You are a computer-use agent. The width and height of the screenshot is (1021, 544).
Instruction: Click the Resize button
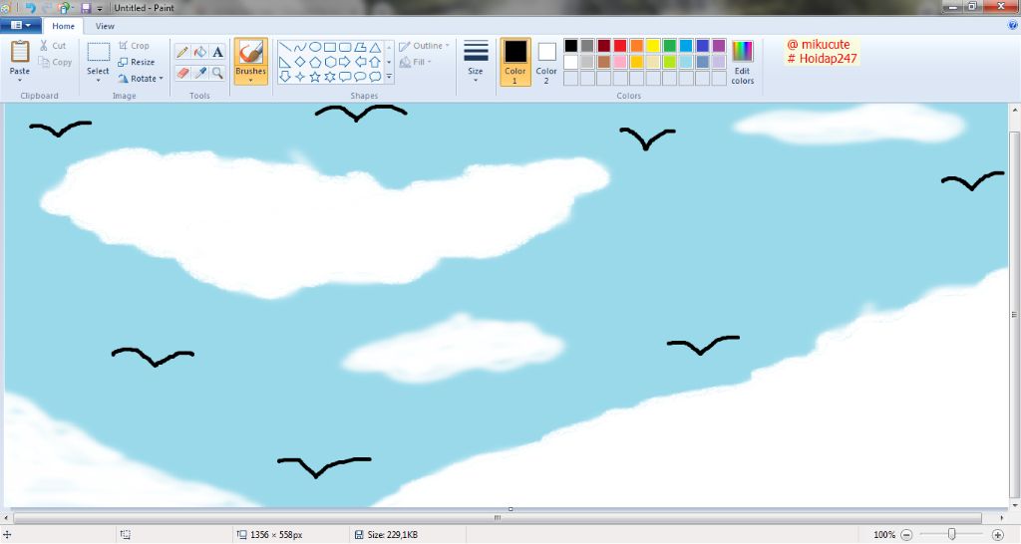coord(136,62)
